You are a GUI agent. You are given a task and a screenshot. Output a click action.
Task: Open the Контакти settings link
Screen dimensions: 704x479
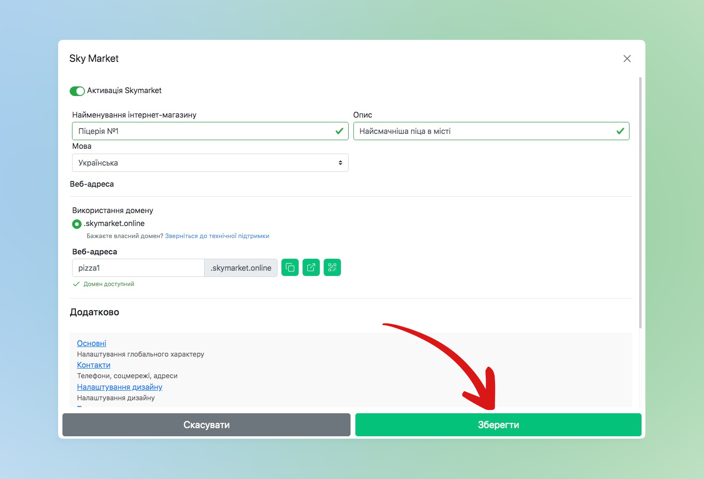pyautogui.click(x=94, y=365)
